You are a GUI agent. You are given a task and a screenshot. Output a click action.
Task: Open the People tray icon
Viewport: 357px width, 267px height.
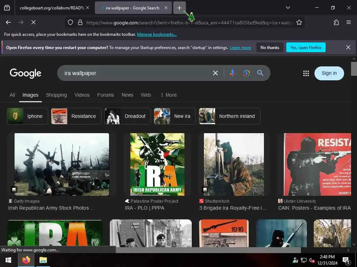[295, 260]
